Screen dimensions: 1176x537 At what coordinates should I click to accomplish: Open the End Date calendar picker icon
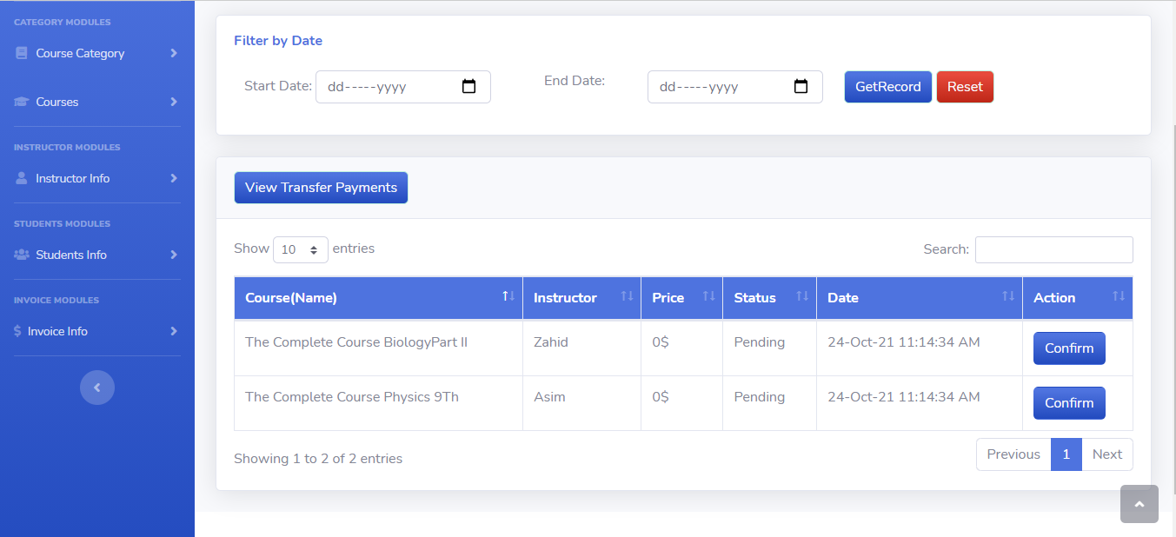801,87
